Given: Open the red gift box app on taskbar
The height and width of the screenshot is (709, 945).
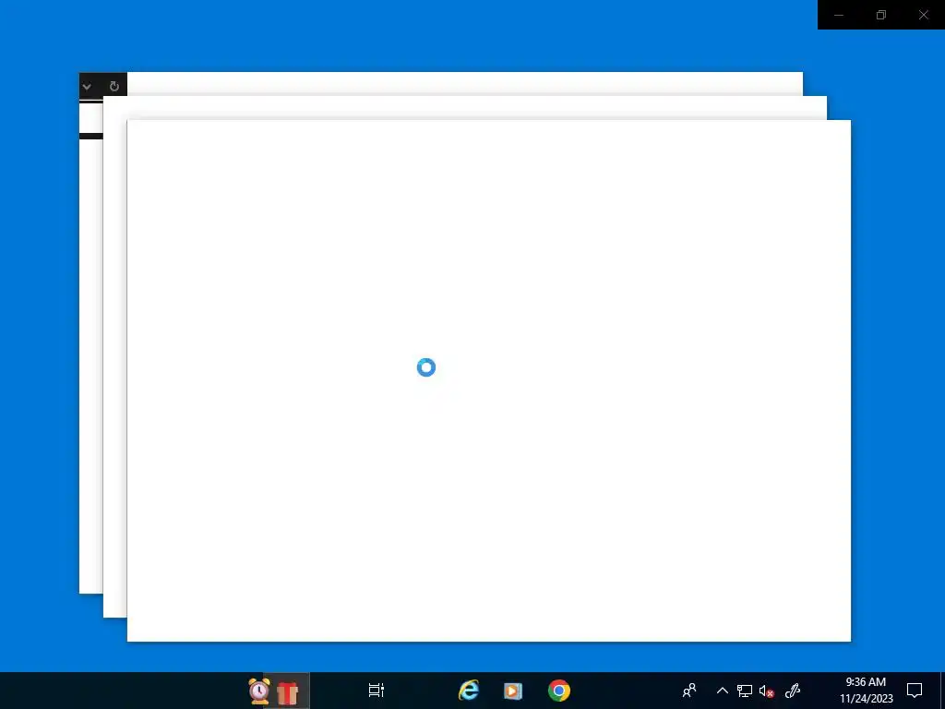Looking at the screenshot, I should point(288,692).
